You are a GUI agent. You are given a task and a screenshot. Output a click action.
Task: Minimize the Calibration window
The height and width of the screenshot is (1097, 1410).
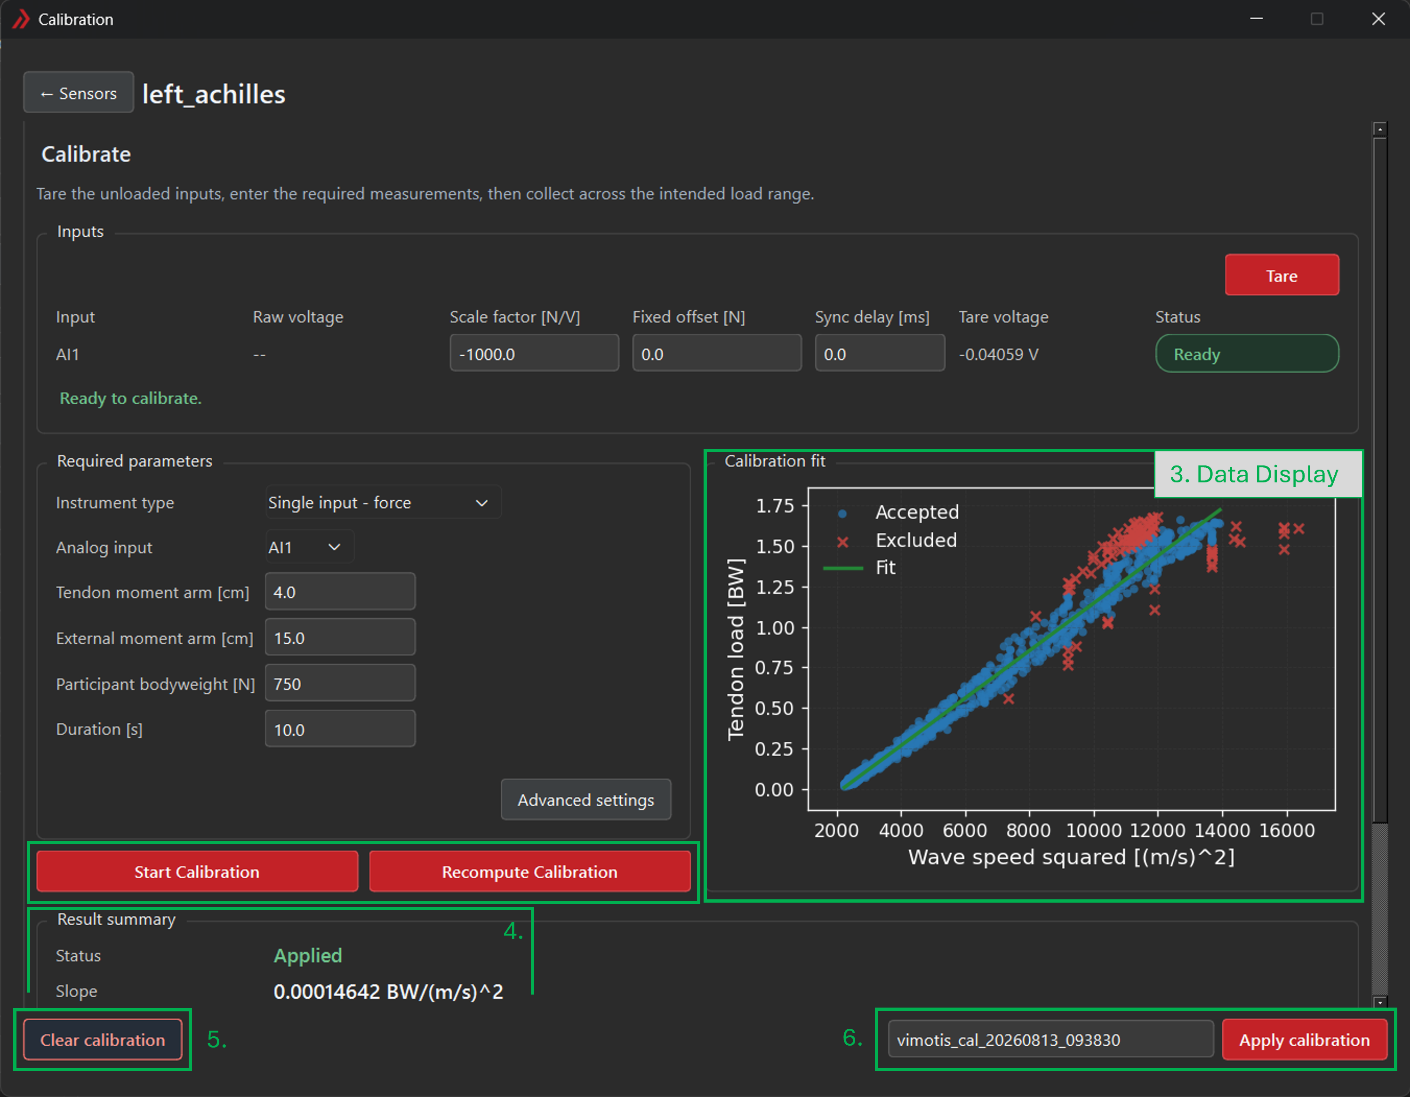coord(1257,19)
